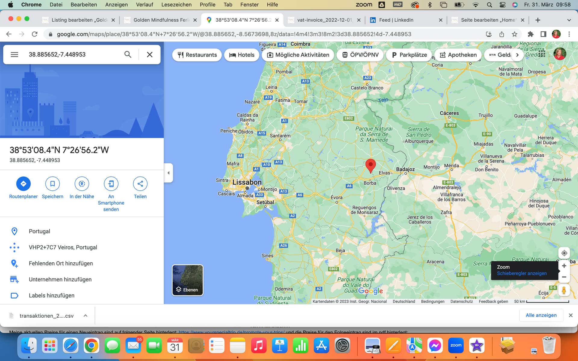Viewport: 578px width, 361px height.
Task: Open the Chrome extensions puzzle icon
Action: 530,34
